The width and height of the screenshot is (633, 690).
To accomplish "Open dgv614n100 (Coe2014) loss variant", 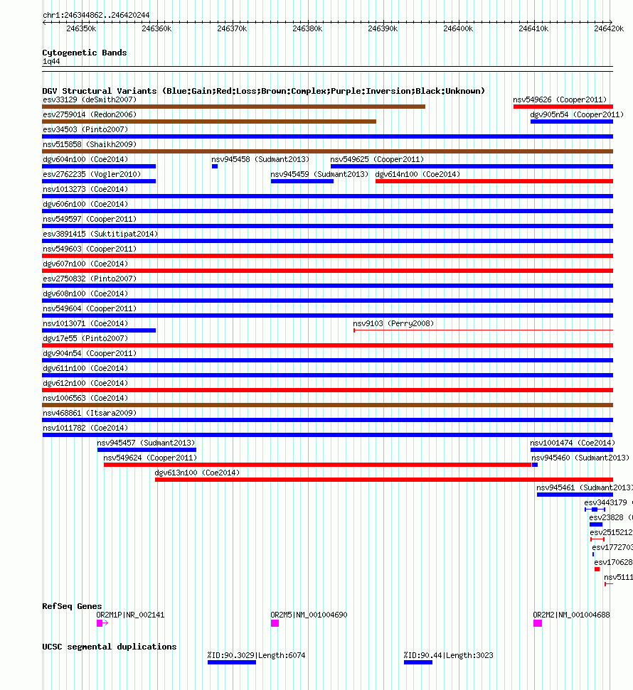I will 494,181.
